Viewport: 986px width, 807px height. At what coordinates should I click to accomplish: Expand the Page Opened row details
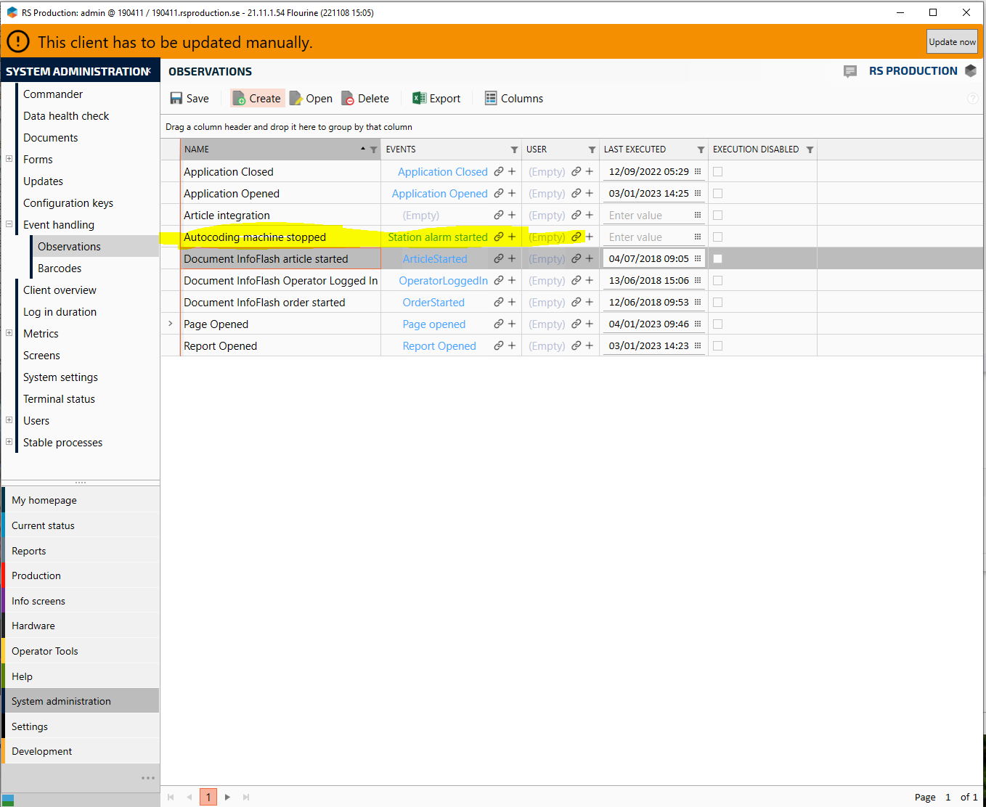tap(171, 324)
